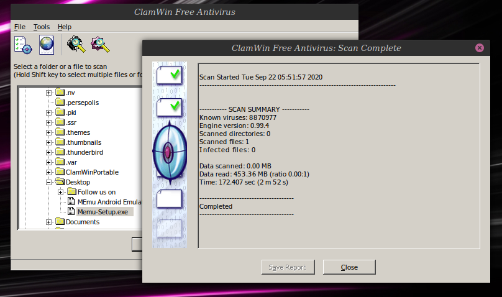Viewport: 502px width, 297px height.
Task: Expand the .themes folder
Action: [48, 132]
